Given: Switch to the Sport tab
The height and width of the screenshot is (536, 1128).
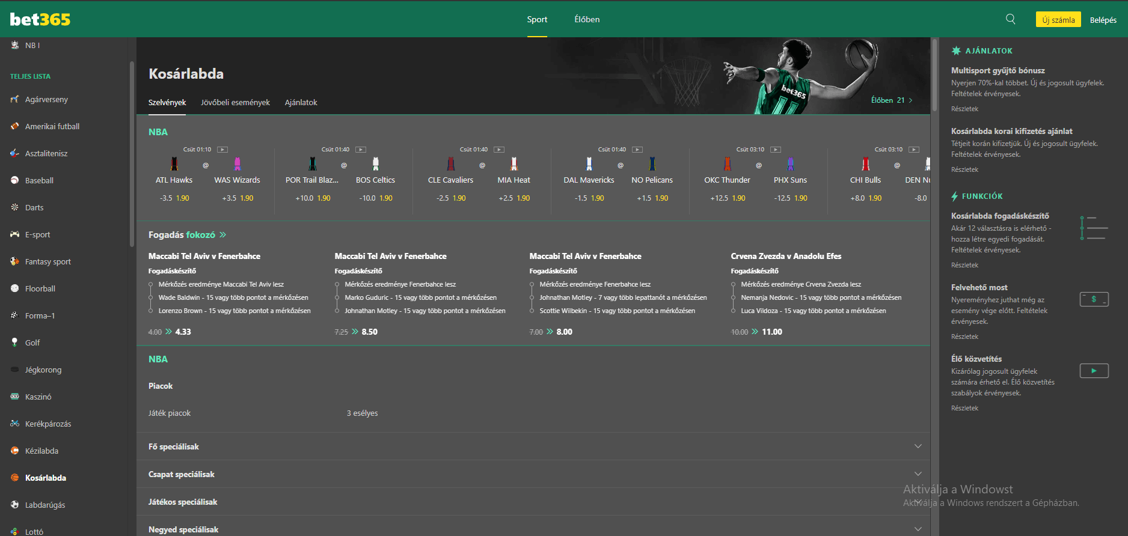Looking at the screenshot, I should point(537,19).
